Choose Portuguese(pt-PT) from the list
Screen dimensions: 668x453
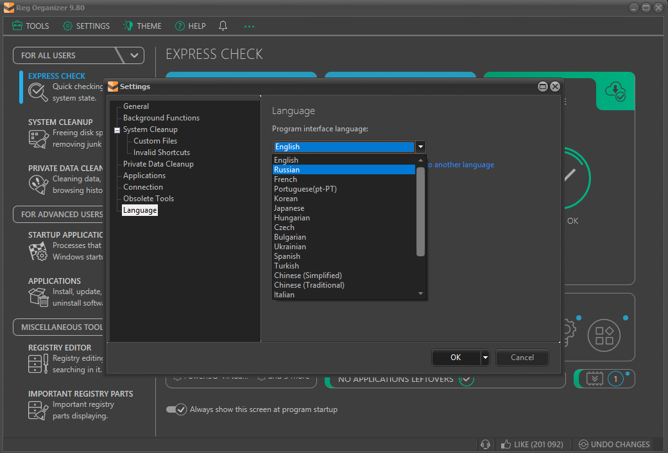pyautogui.click(x=344, y=189)
